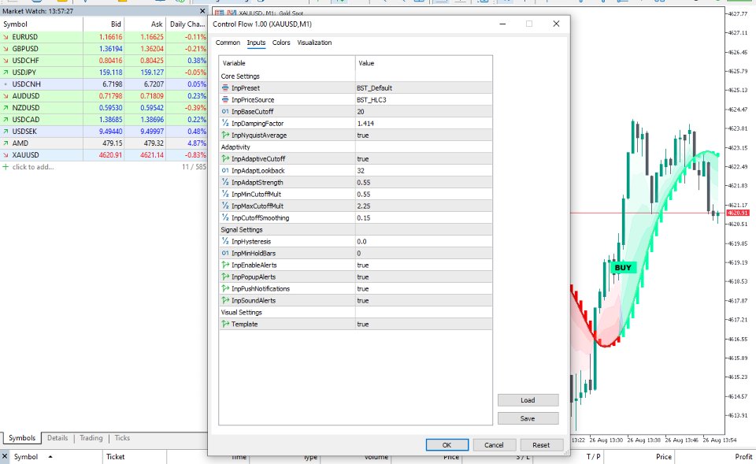Switch to the Inputs tab

256,43
